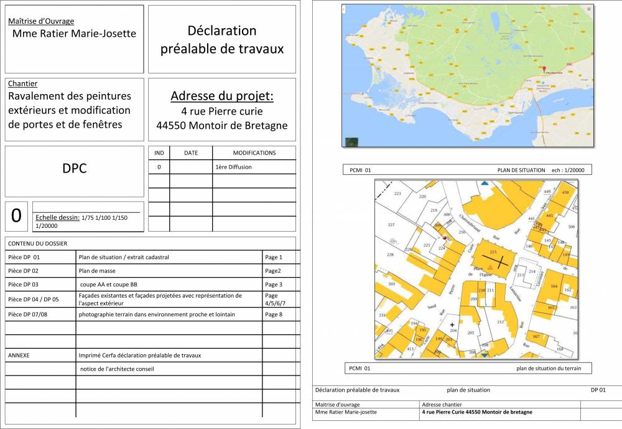Click "Mme Ratier Marie-josette" in the right page footer
The width and height of the screenshot is (622, 429).
point(346,412)
